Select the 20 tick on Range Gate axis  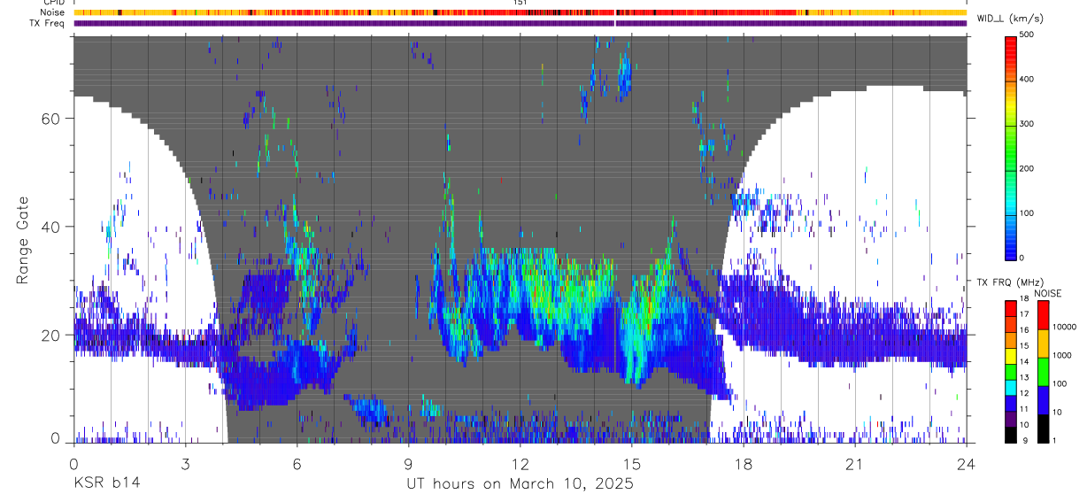click(x=50, y=335)
